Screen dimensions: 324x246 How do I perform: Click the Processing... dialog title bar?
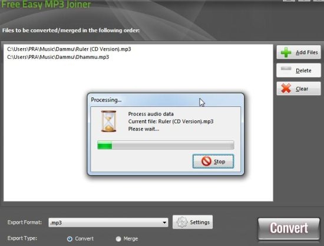pyautogui.click(x=166, y=100)
